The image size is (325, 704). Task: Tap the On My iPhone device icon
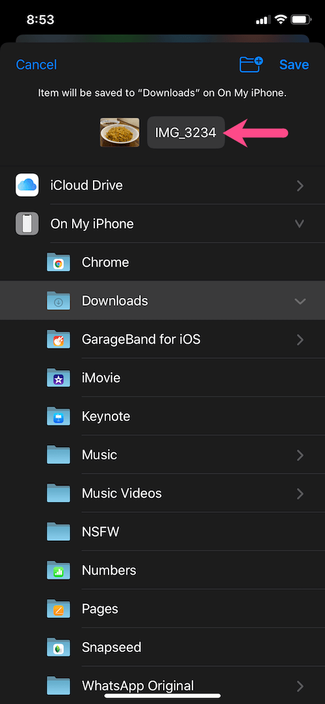(27, 224)
